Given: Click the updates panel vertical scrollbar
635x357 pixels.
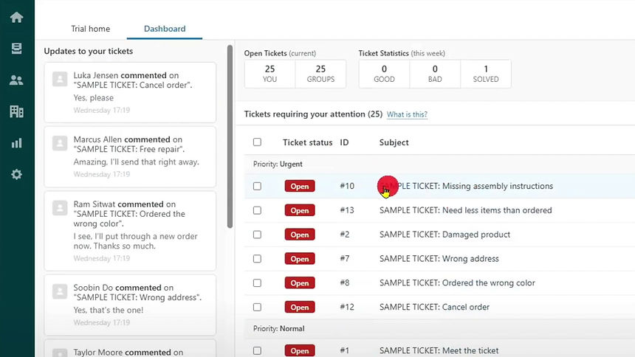Looking at the screenshot, I should [x=230, y=136].
